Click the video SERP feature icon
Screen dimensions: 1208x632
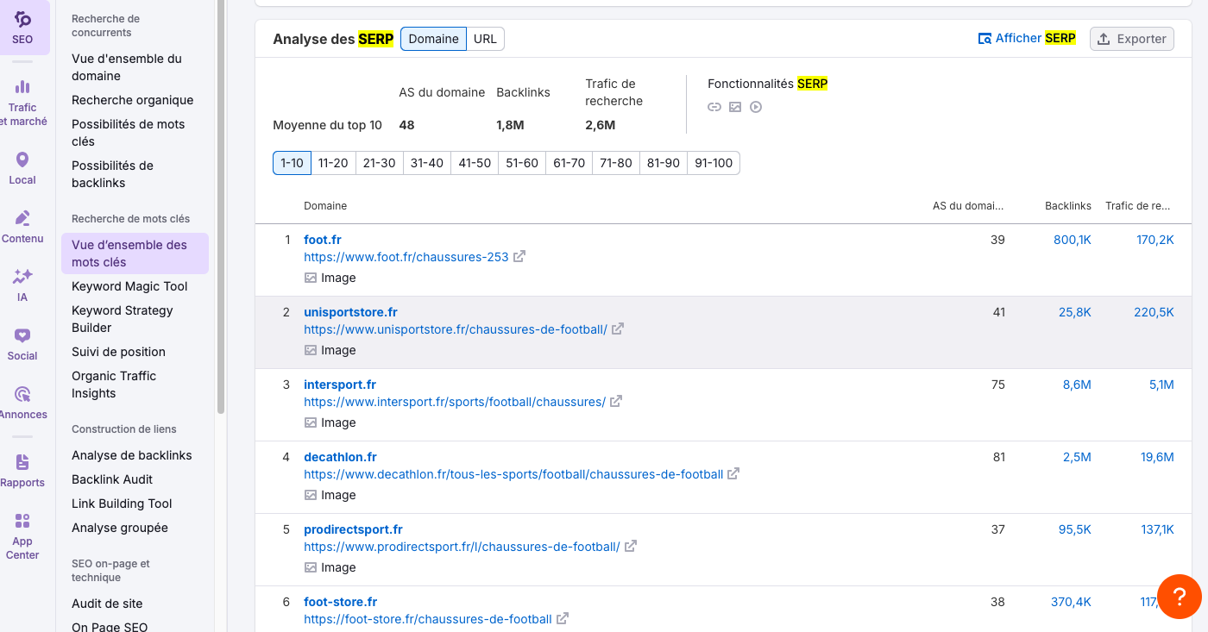pyautogui.click(x=756, y=107)
